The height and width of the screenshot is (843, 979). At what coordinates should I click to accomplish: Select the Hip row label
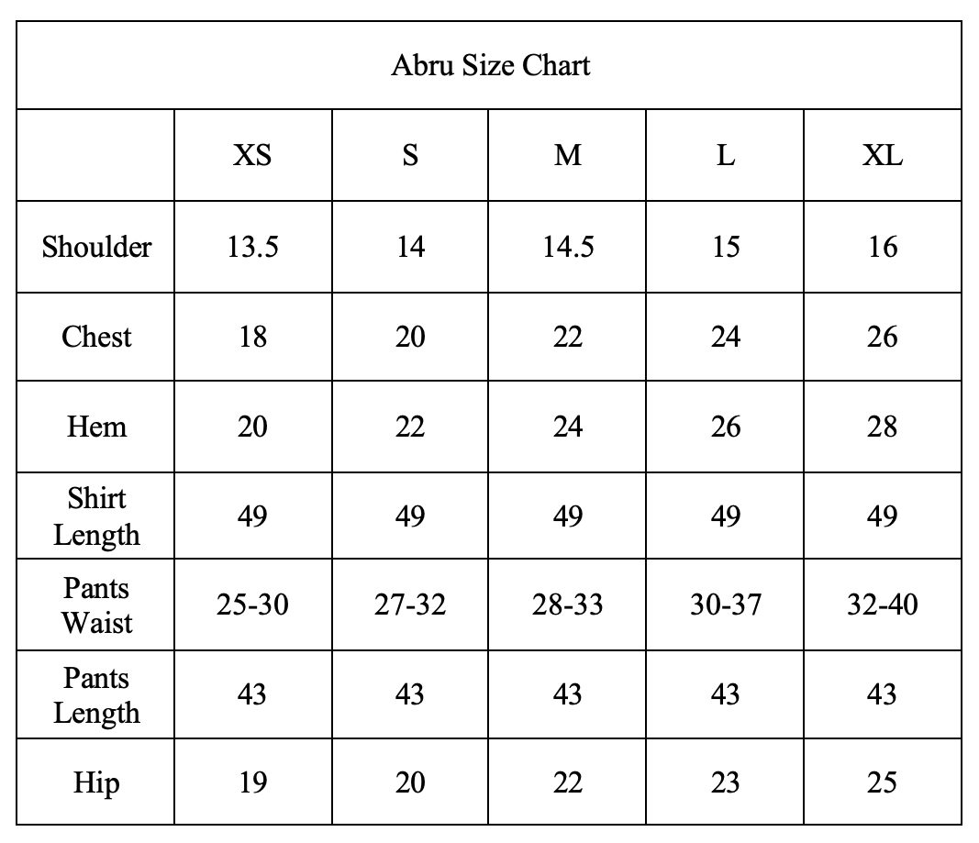point(96,783)
